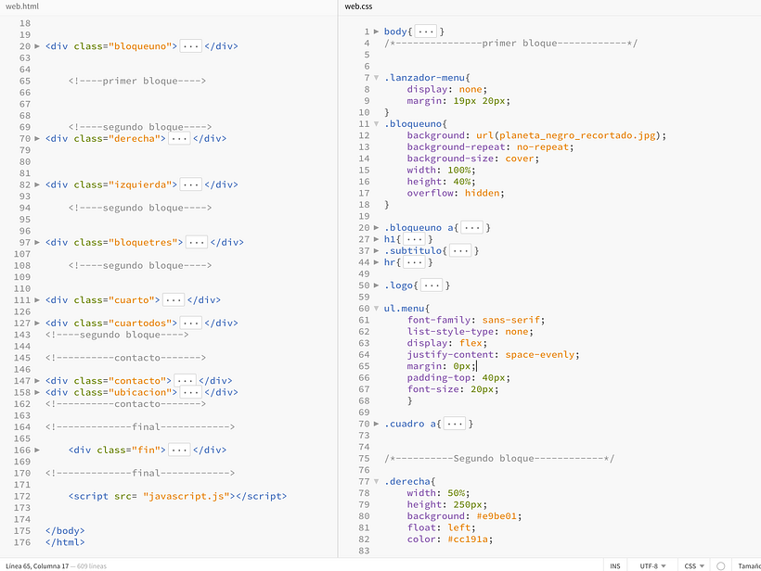
Task: Toggle the INS overwrite mode indicator
Action: 613,565
